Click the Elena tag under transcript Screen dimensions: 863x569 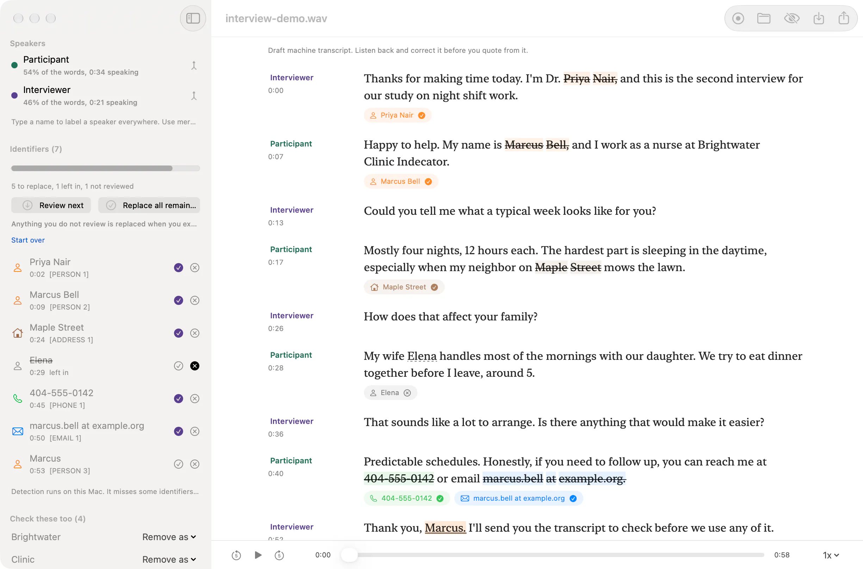[x=390, y=392]
